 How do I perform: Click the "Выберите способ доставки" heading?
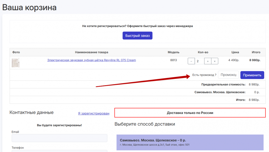pos(145,124)
